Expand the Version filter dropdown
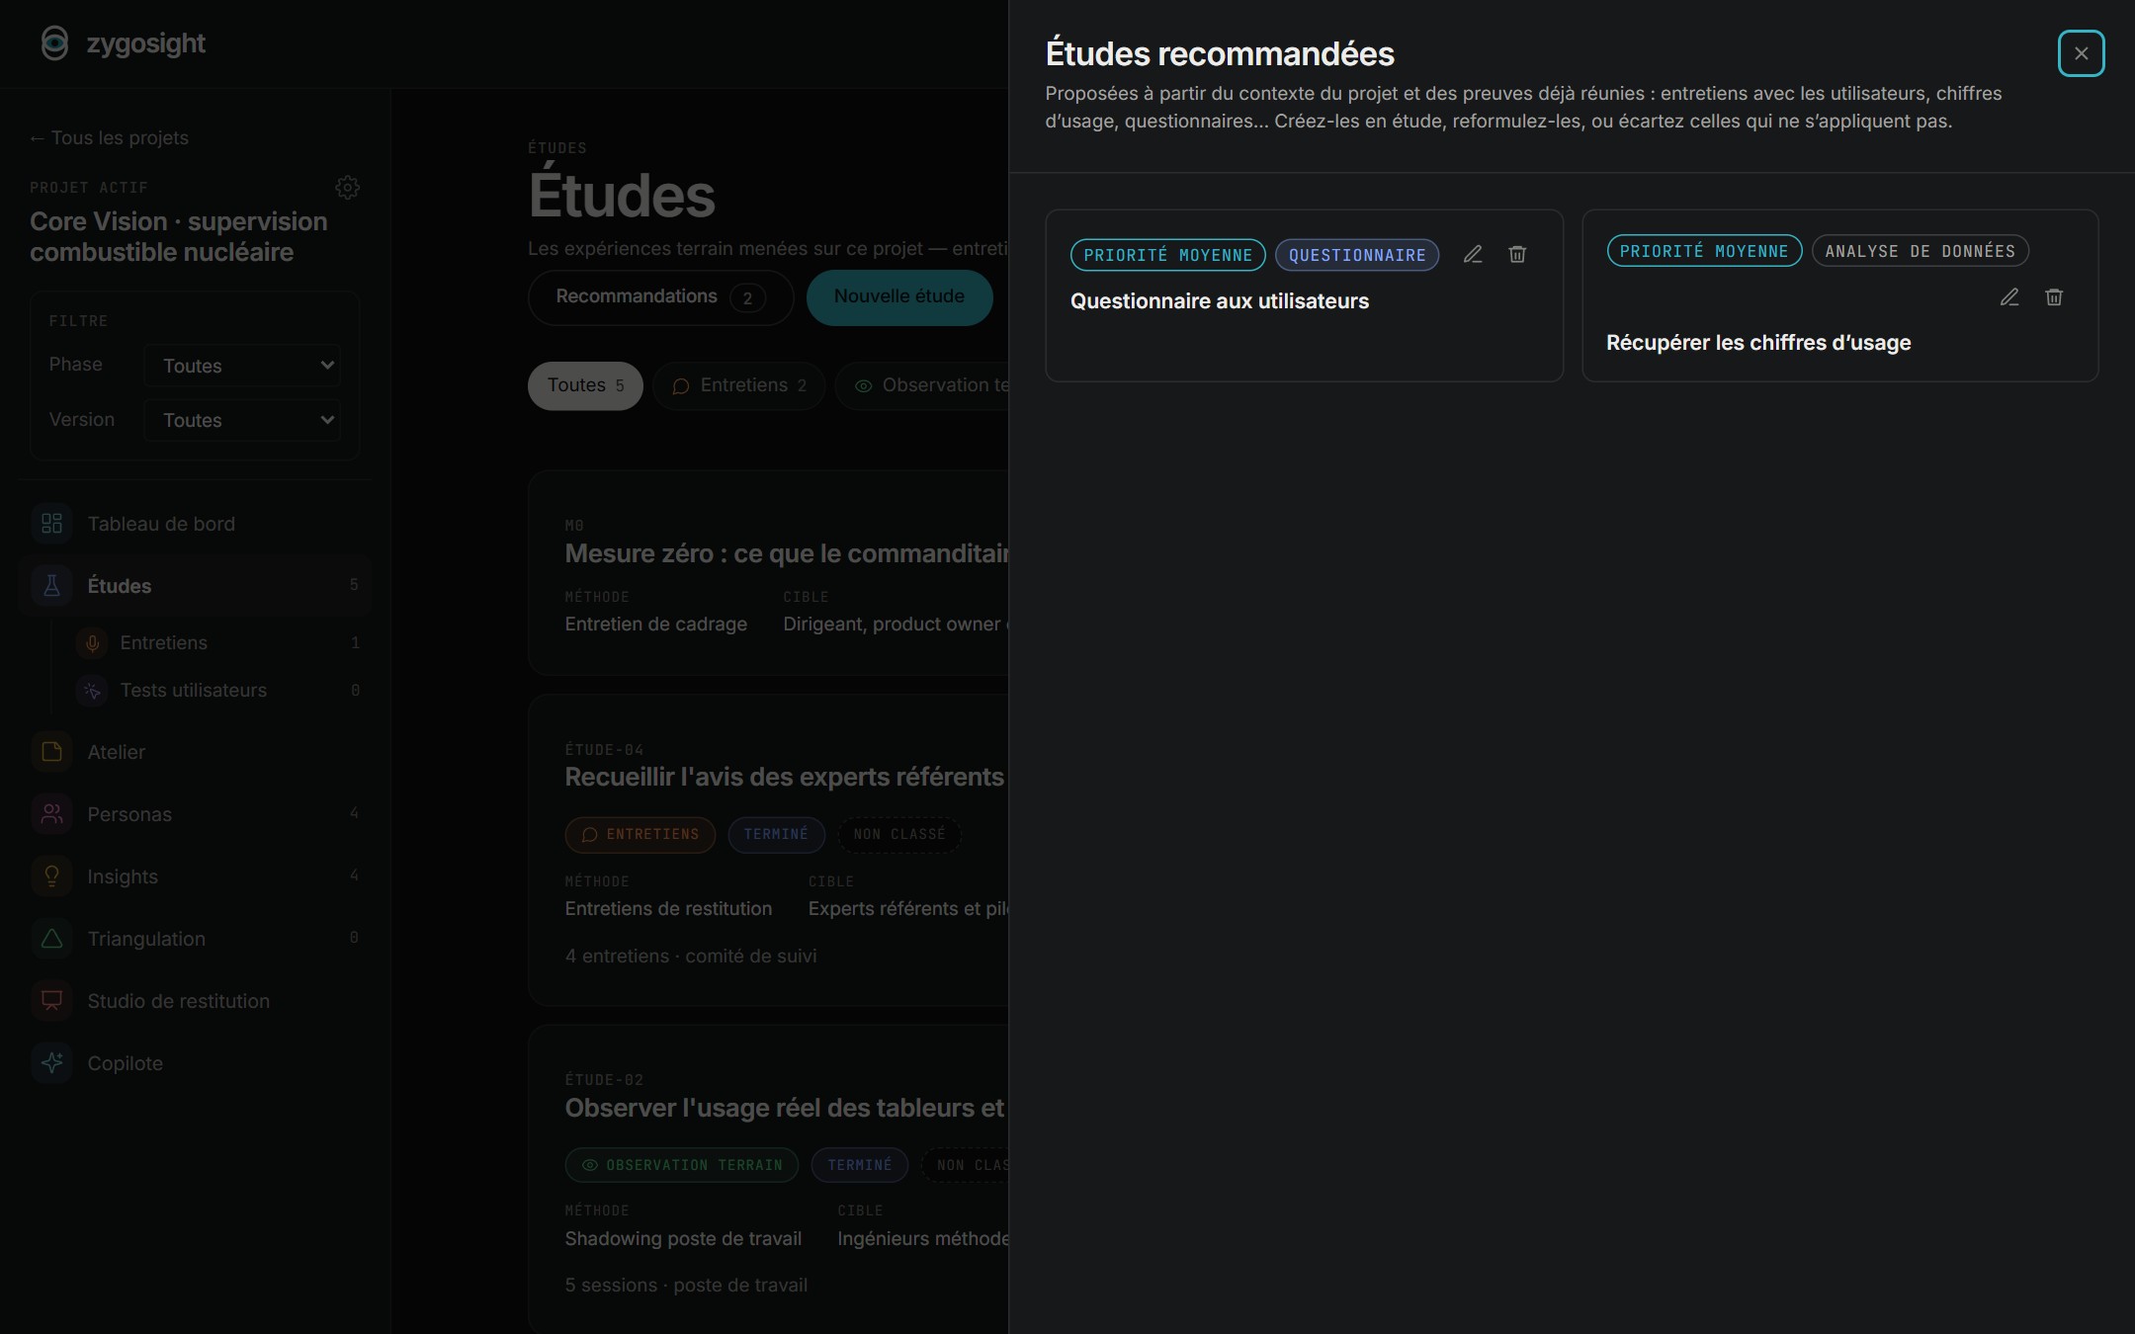The width and height of the screenshot is (2135, 1334). click(x=243, y=420)
